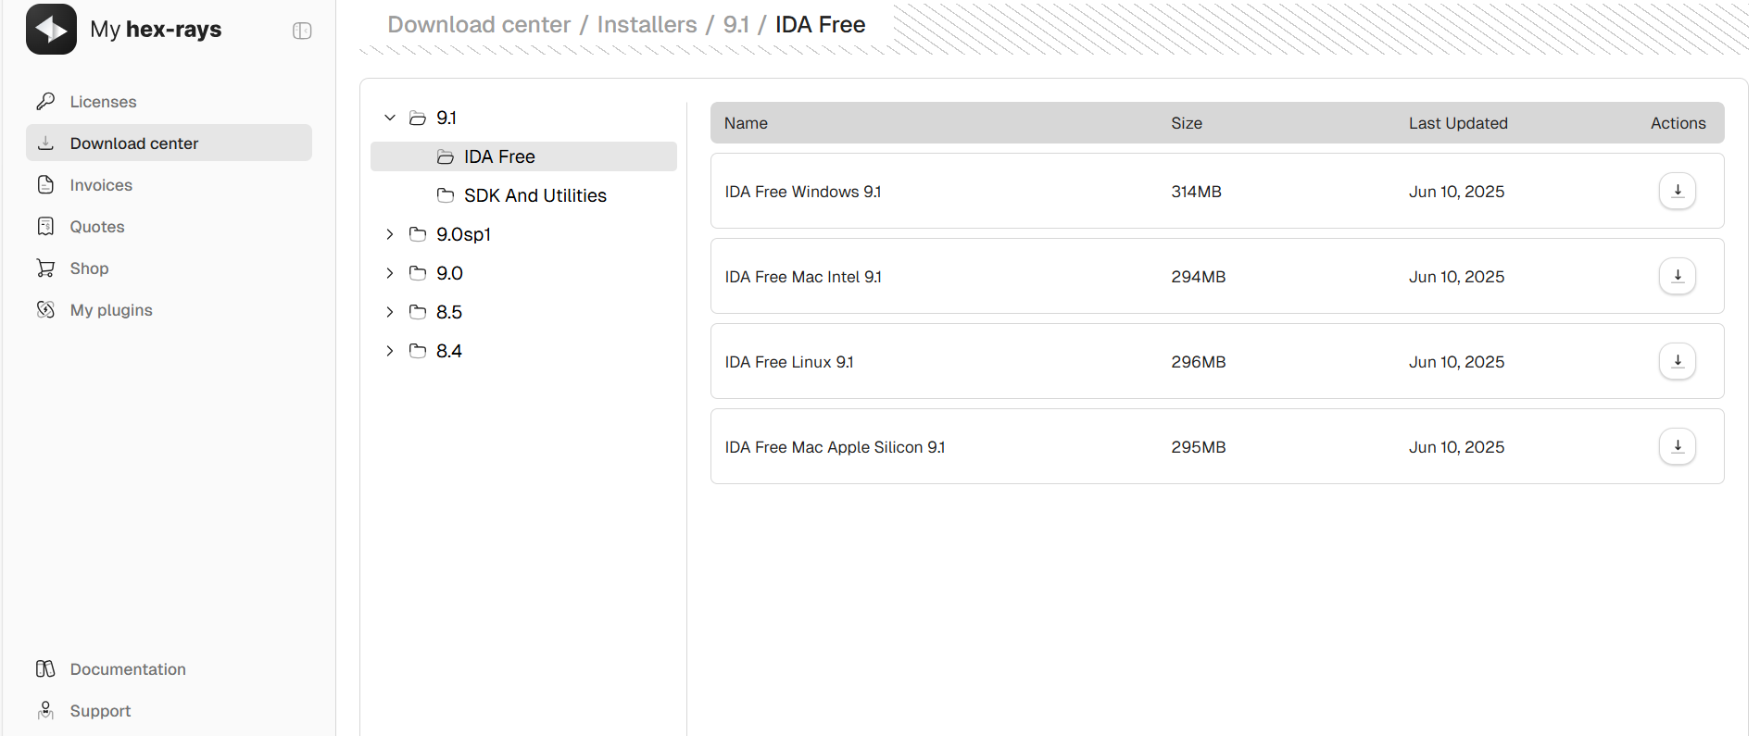1760x736 pixels.
Task: Open the Documentation link
Action: pyautogui.click(x=128, y=669)
